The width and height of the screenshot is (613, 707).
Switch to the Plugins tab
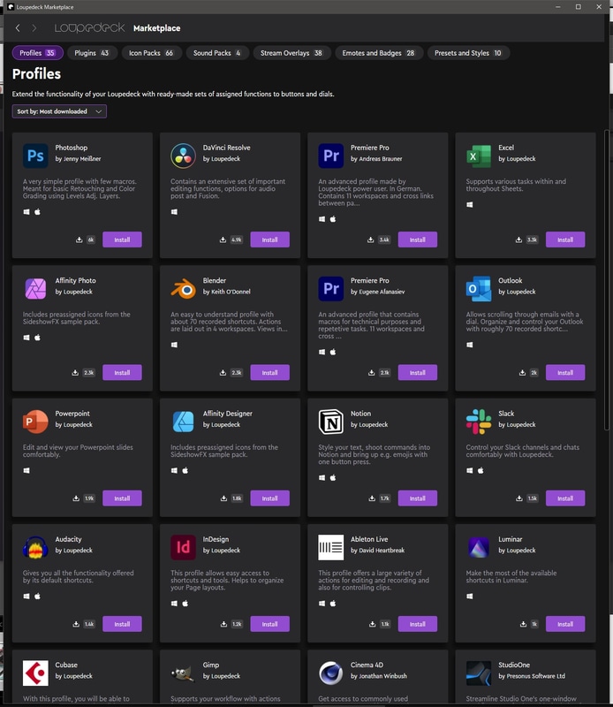pyautogui.click(x=92, y=53)
